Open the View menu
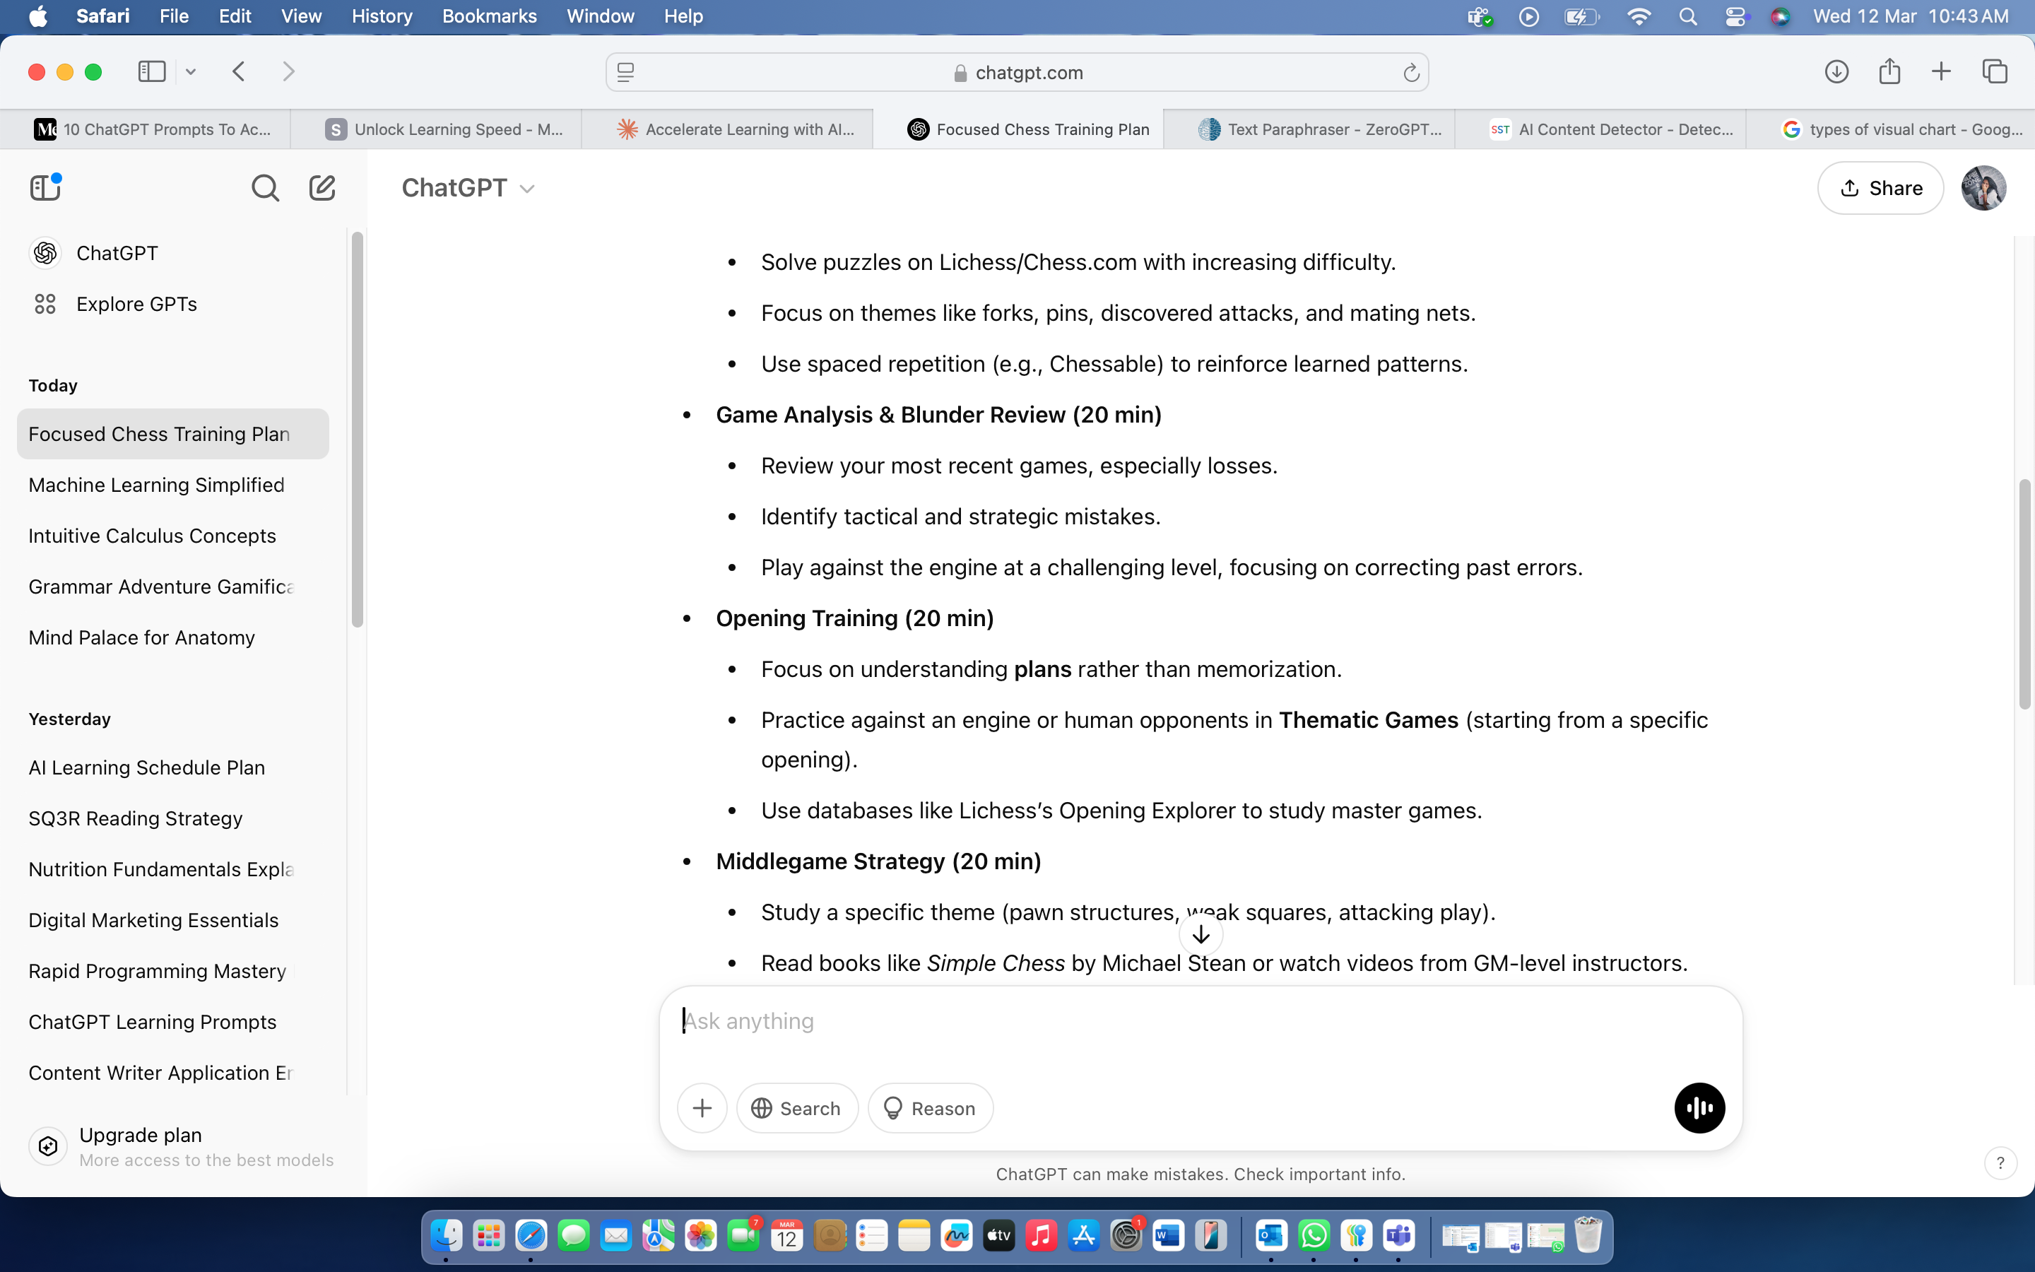Viewport: 2035px width, 1272px height. click(x=301, y=17)
